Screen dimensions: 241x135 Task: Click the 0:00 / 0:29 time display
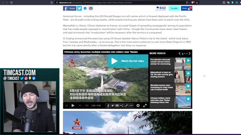click(x=96, y=106)
